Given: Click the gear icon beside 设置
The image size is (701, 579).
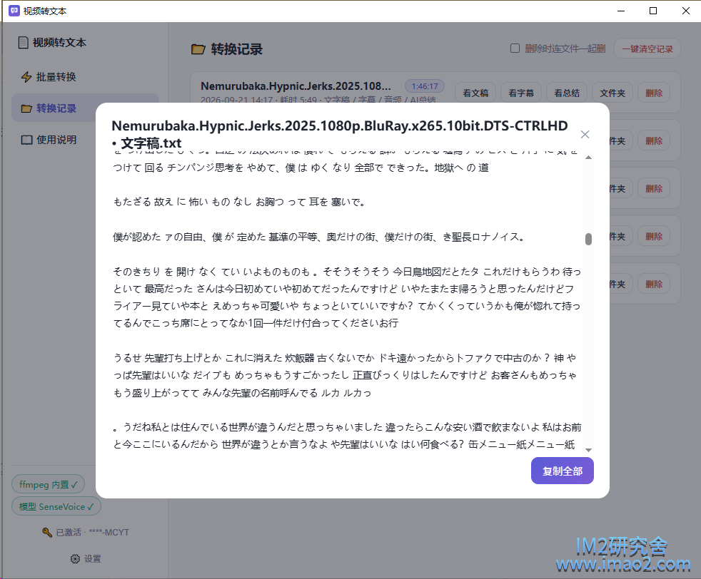Looking at the screenshot, I should point(75,559).
